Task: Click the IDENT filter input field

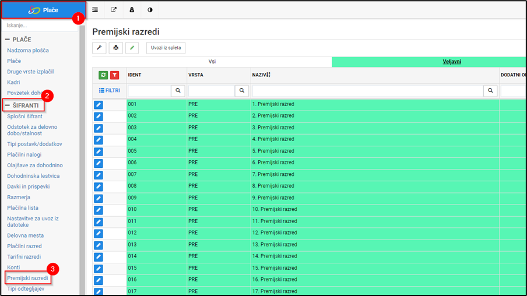Action: [x=149, y=91]
